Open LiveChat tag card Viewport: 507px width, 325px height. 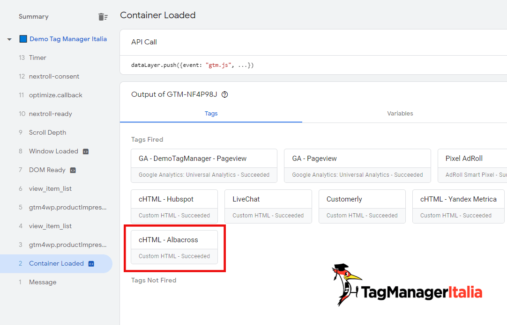(268, 207)
